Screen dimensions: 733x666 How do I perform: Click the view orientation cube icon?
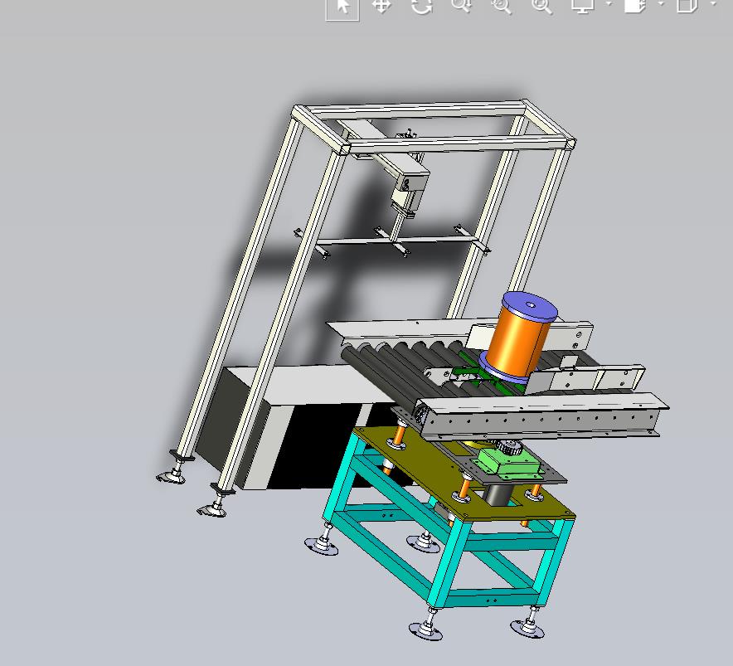click(x=687, y=6)
